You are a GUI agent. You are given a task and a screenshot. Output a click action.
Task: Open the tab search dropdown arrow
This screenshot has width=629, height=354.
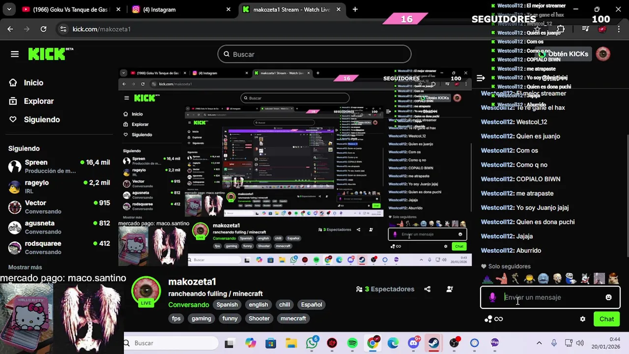tap(9, 9)
